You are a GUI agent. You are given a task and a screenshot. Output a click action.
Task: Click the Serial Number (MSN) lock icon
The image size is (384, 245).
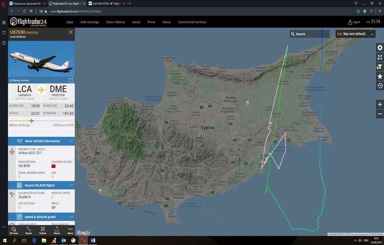[x=19, y=177]
